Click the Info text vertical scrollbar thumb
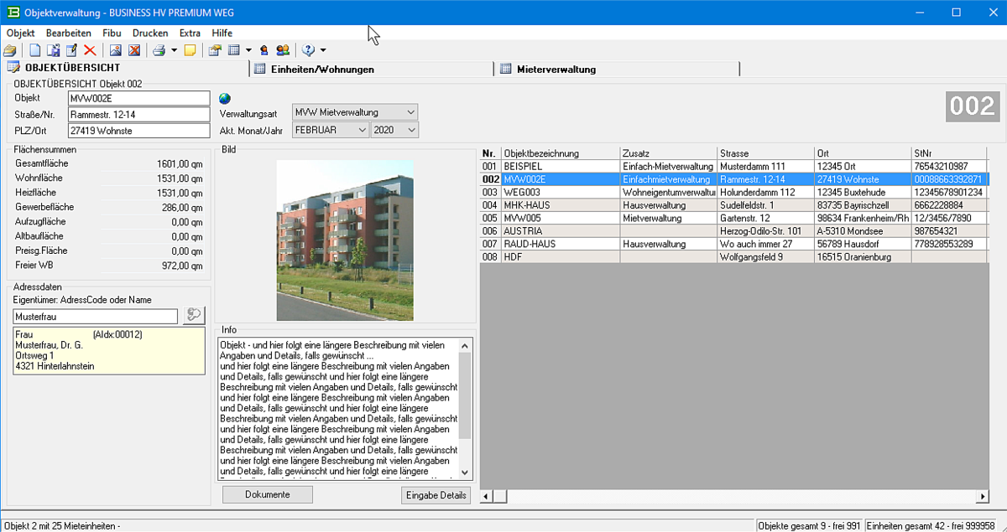Screen dimensions: 1007x532 click(x=465, y=394)
